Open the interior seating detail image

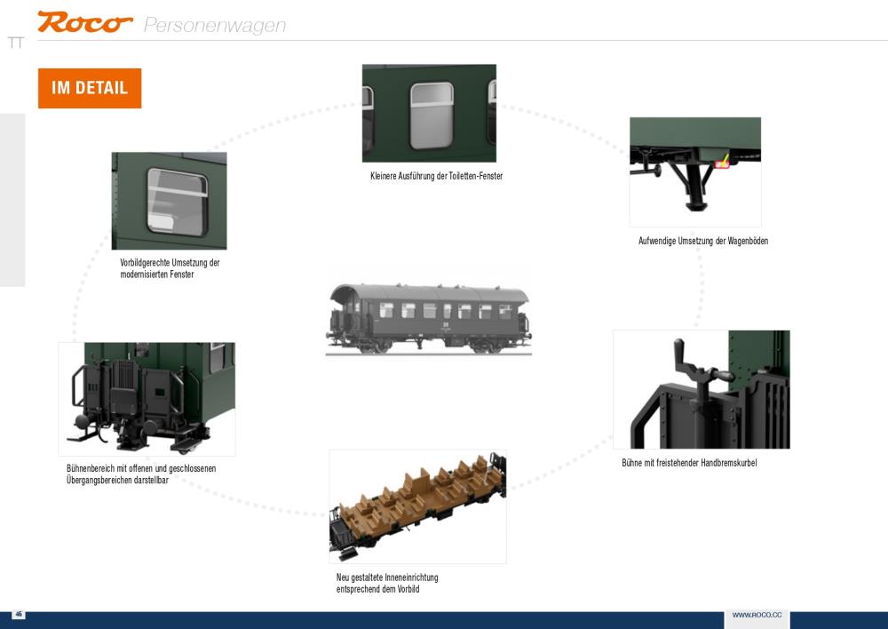pos(418,506)
